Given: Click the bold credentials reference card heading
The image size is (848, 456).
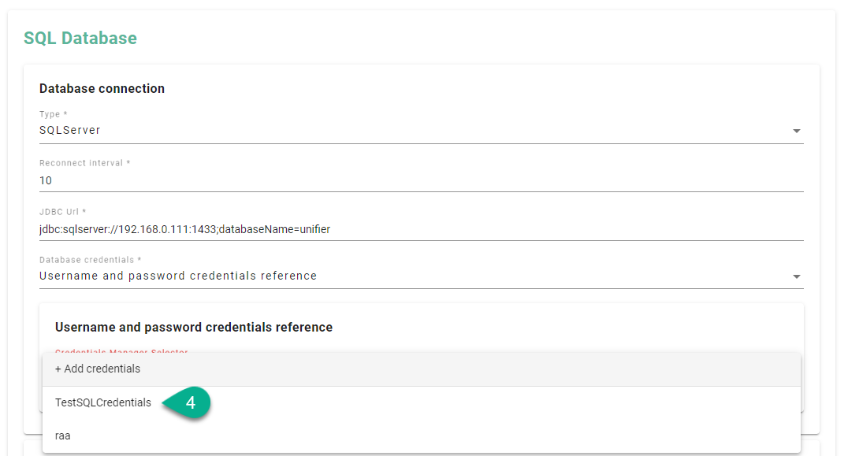Looking at the screenshot, I should (194, 327).
